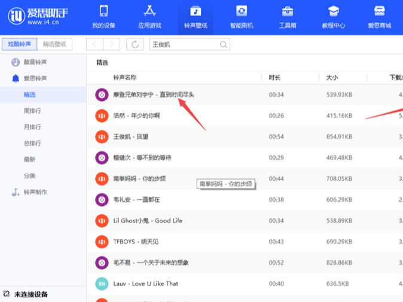Play the Lil Ghost小鬼 - Good Life icon
Screen dimensions: 403x302
pyautogui.click(x=102, y=221)
